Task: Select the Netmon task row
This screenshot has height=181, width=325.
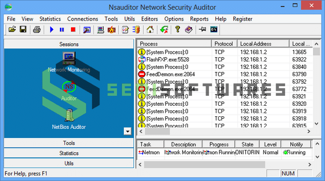Action: (224, 152)
